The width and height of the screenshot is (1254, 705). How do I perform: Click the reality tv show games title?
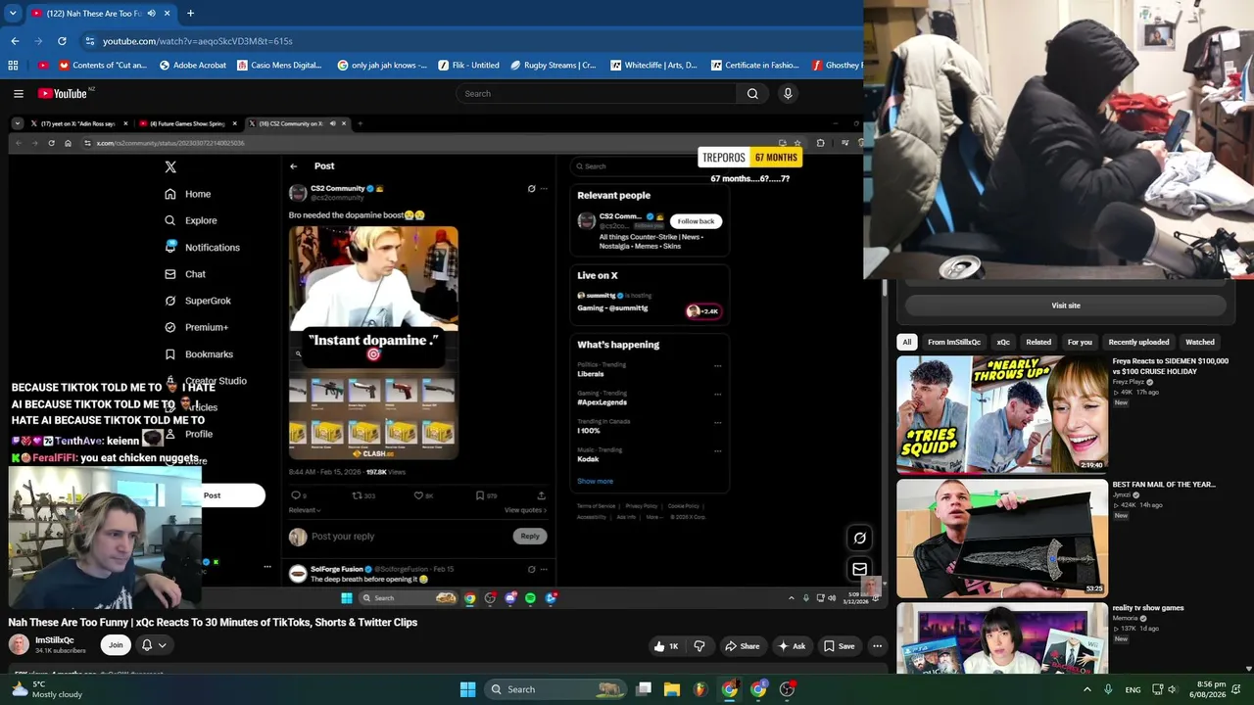tap(1148, 608)
